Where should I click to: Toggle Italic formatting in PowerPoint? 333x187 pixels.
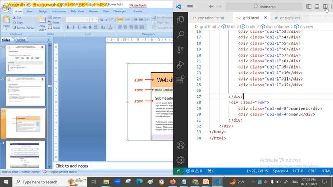pos(73,28)
